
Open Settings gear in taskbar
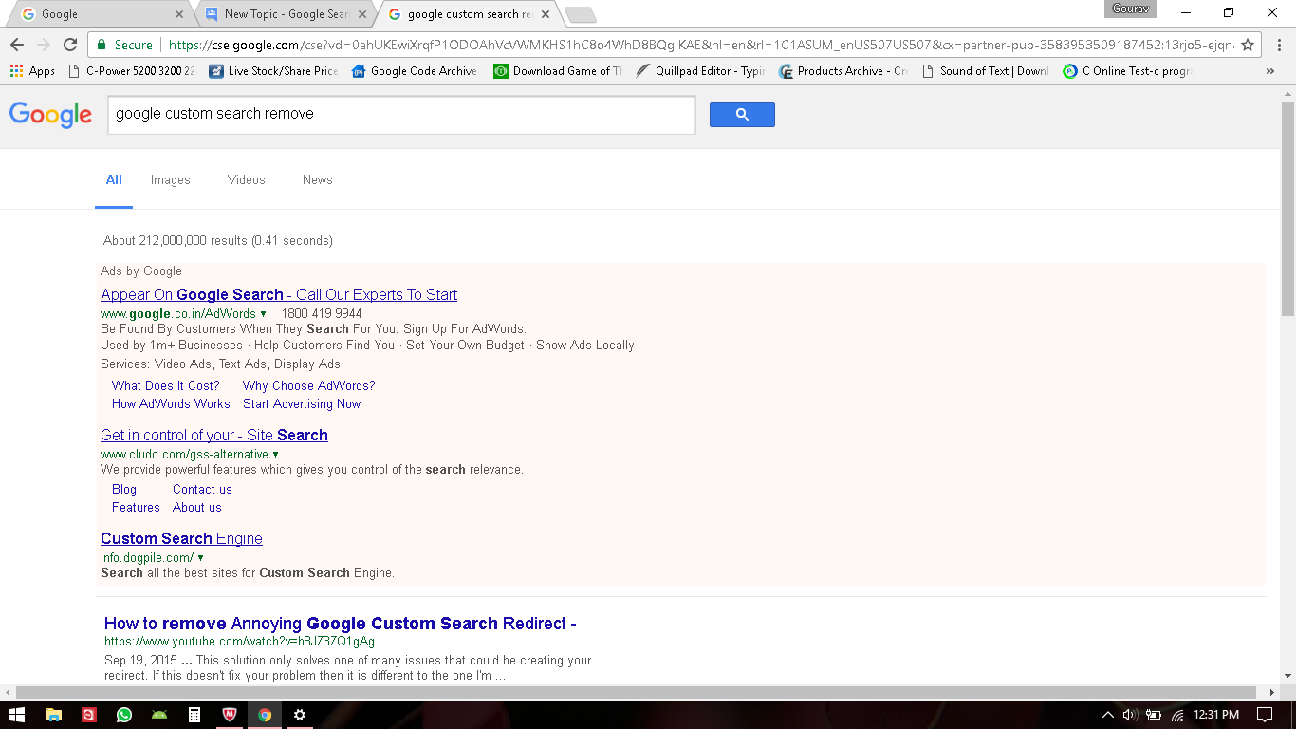(x=300, y=715)
